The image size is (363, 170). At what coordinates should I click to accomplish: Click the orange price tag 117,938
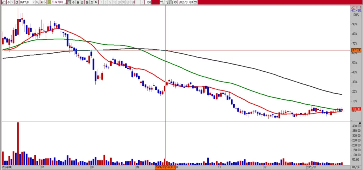(356, 50)
